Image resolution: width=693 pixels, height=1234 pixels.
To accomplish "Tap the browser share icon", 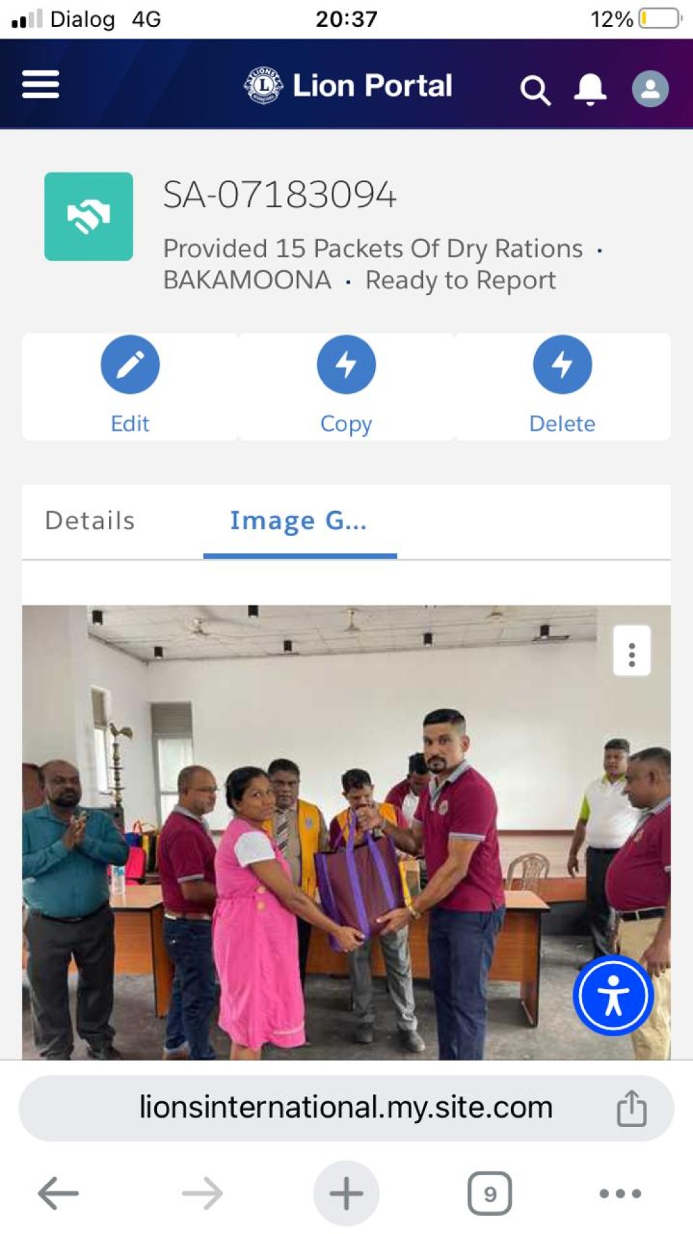I will [x=631, y=1108].
